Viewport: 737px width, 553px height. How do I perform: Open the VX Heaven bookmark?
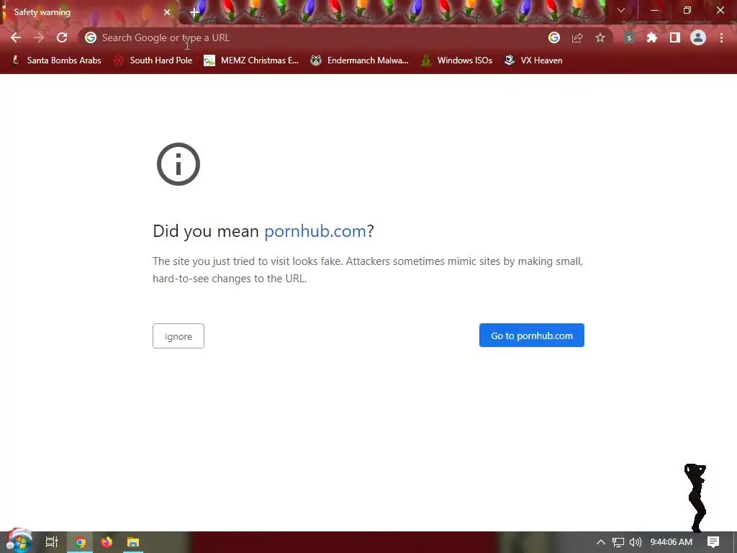point(533,60)
